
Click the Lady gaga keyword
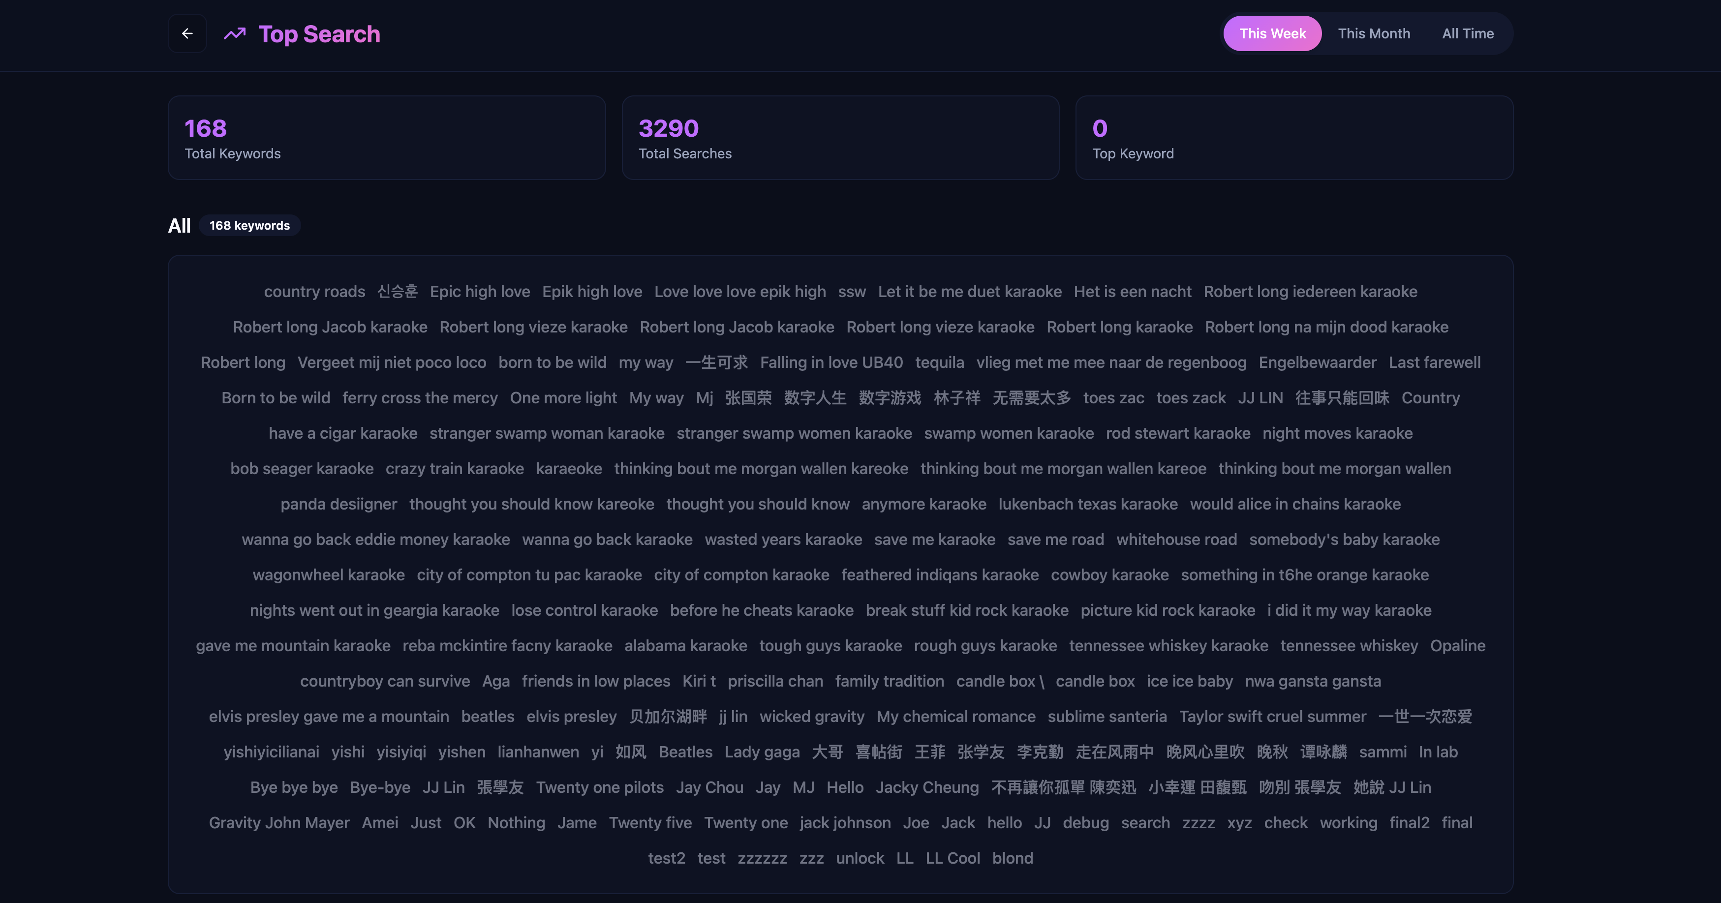coord(761,752)
